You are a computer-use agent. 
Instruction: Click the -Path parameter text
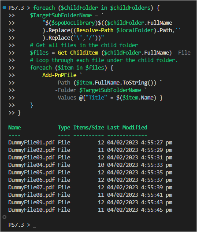click(63, 83)
